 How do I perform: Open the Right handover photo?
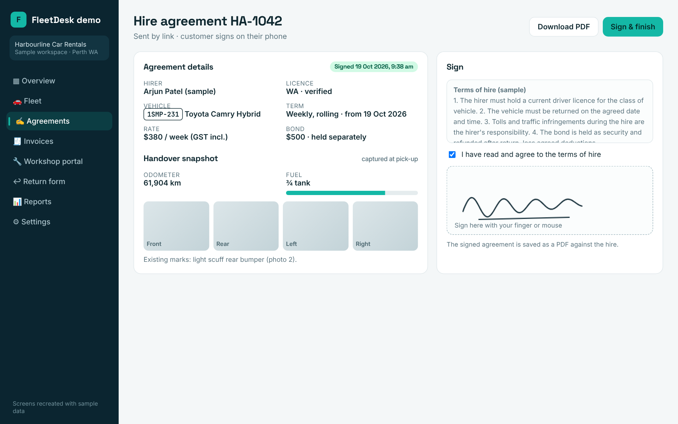pos(385,226)
